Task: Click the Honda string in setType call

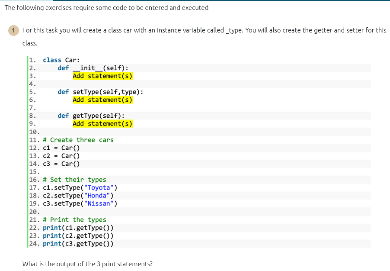Action: click(97, 195)
